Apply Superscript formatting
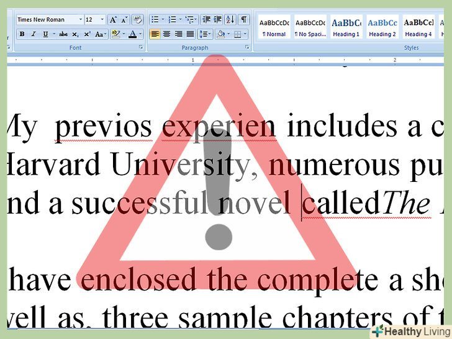Viewport: 452px width, 339px height. [87, 34]
